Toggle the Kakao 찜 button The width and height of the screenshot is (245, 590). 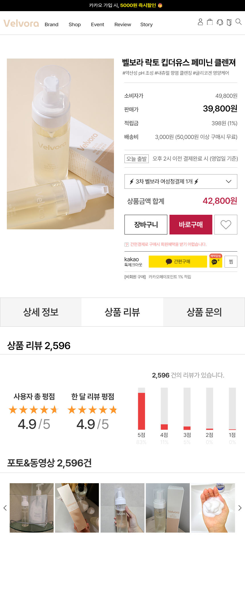pos(231,262)
